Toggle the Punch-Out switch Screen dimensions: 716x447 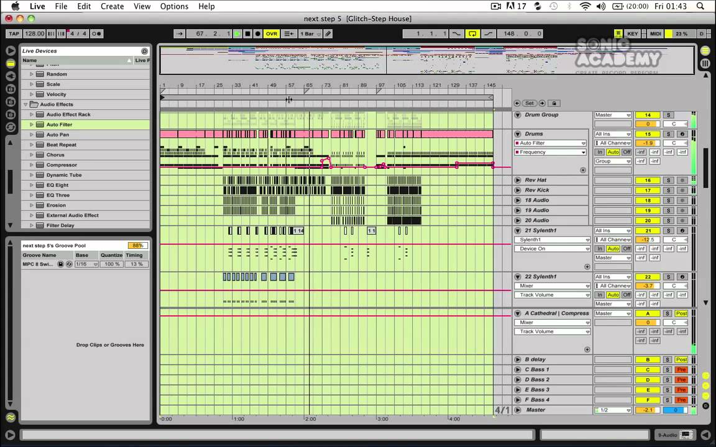(488, 34)
